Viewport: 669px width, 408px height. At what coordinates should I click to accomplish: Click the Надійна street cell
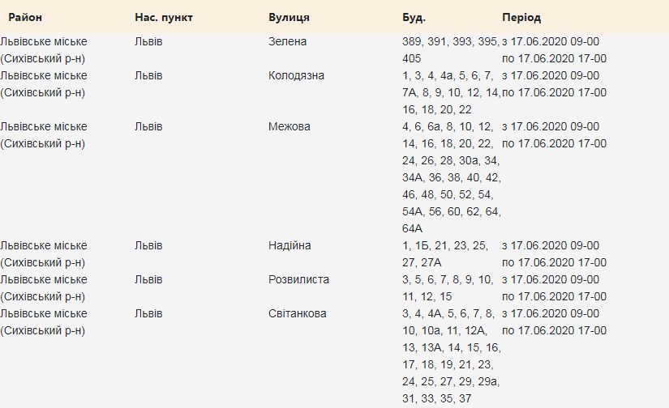(289, 245)
